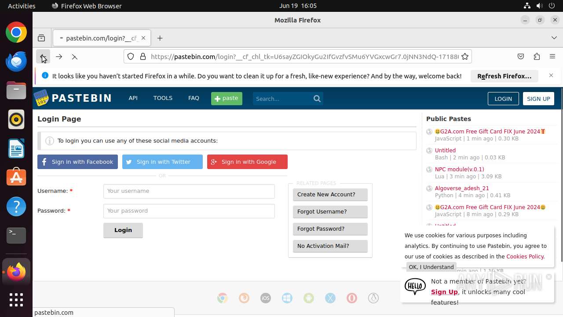The image size is (563, 317).
Task: Open the API page in Pastebin navigation
Action: click(x=133, y=98)
